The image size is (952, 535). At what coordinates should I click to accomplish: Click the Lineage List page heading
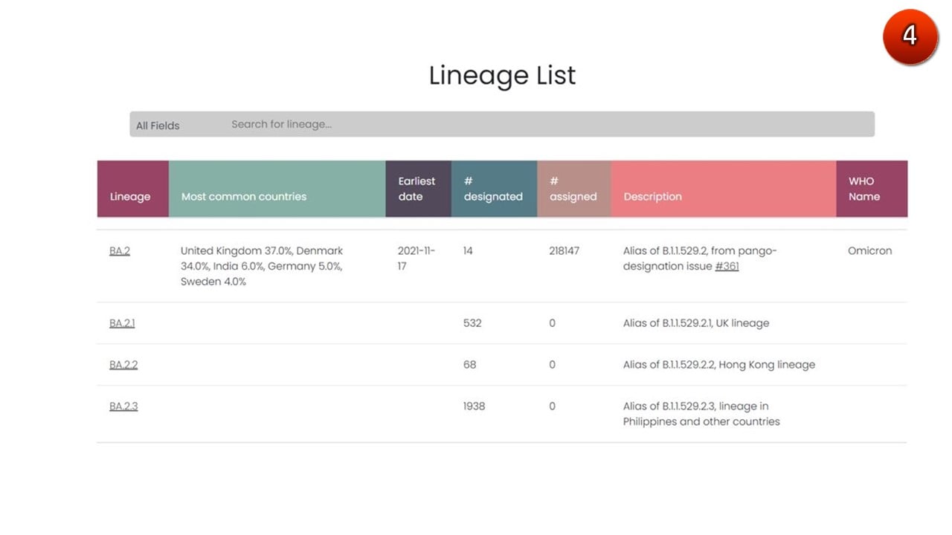click(502, 75)
